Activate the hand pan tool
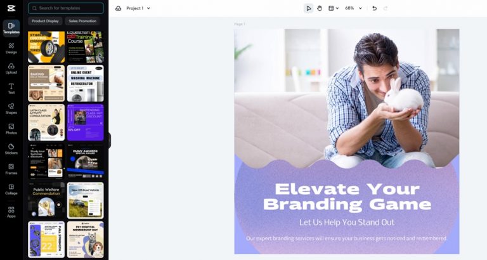Viewport: 487px width, 260px height. (x=320, y=8)
